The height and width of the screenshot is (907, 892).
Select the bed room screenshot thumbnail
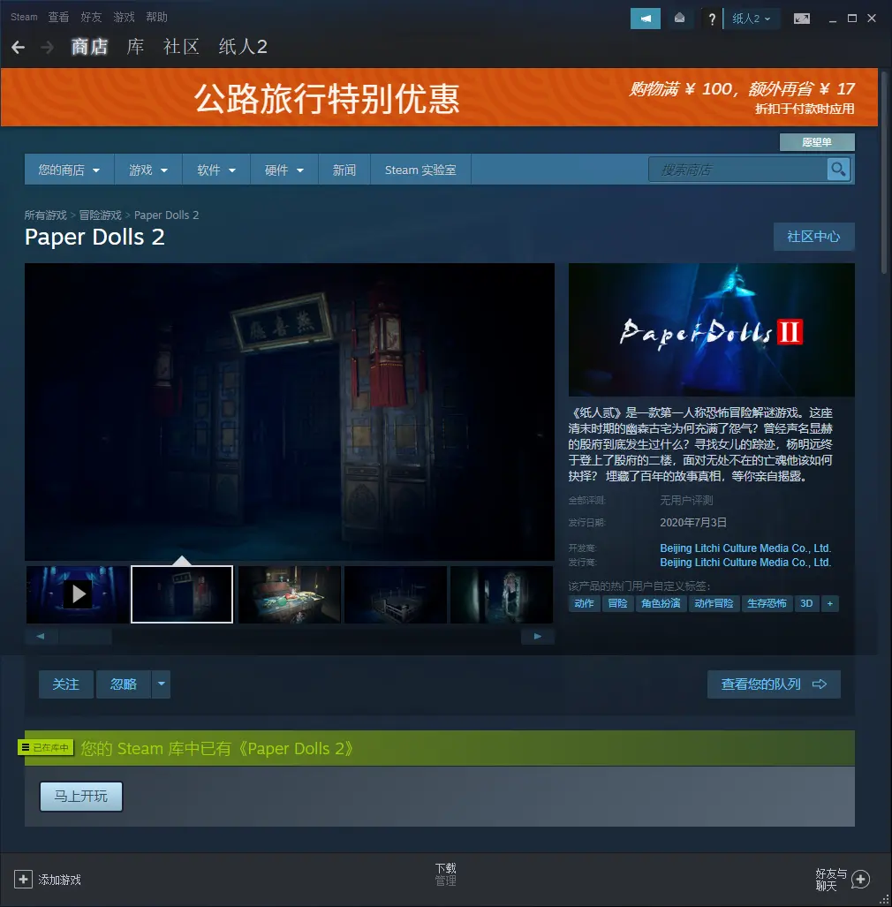point(395,594)
